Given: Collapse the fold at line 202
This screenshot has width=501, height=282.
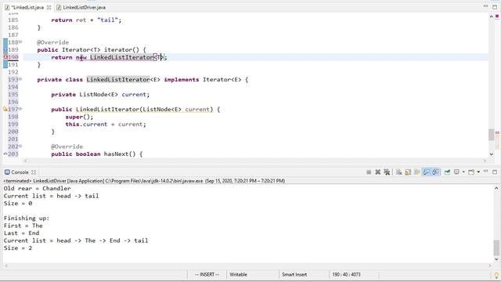Looking at the screenshot, I should [20, 146].
